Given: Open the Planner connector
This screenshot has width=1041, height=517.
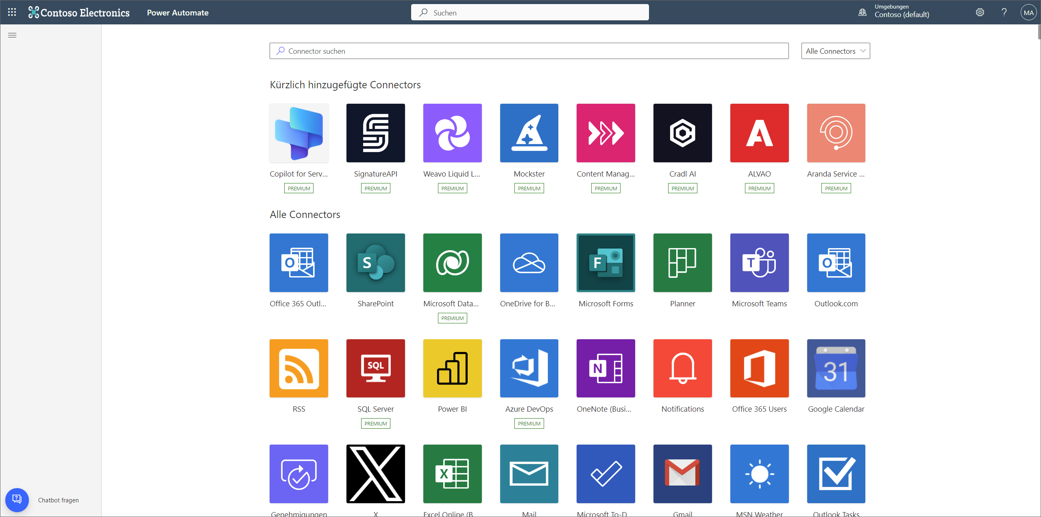Looking at the screenshot, I should (x=682, y=262).
